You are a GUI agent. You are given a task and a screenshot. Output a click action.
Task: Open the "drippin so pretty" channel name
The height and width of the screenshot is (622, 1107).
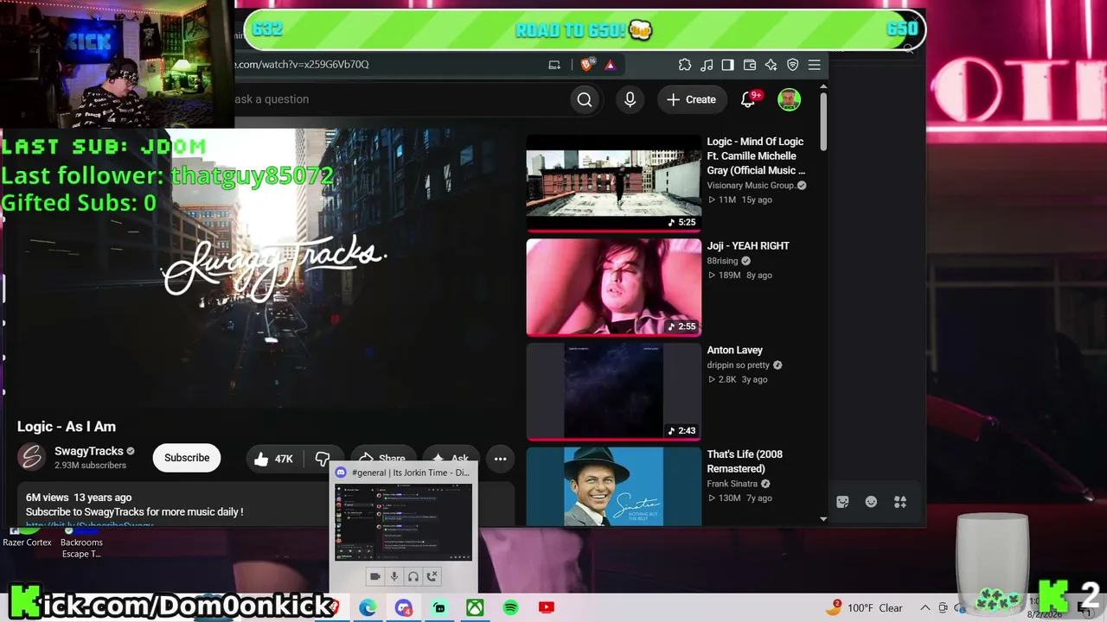pos(739,365)
